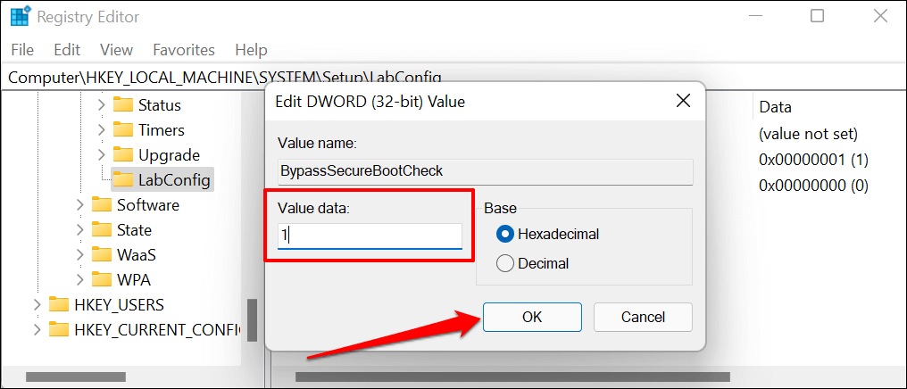Open the Favorites menu
The height and width of the screenshot is (389, 907).
(184, 50)
